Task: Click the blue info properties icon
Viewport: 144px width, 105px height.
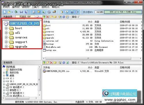Action: (67, 12)
